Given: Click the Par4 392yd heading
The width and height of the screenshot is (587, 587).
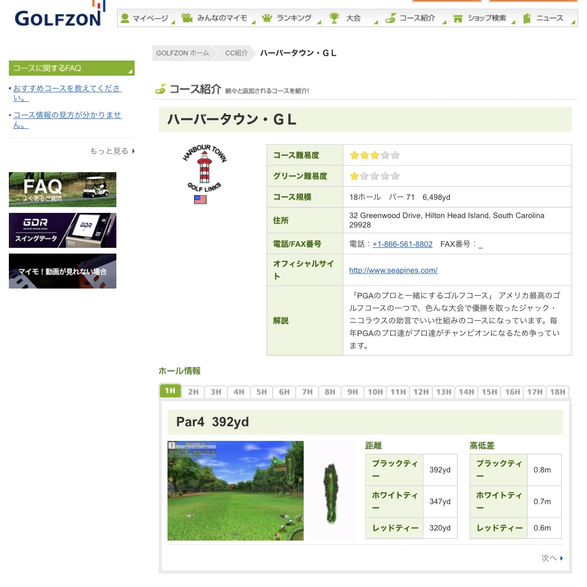Looking at the screenshot, I should coord(212,422).
